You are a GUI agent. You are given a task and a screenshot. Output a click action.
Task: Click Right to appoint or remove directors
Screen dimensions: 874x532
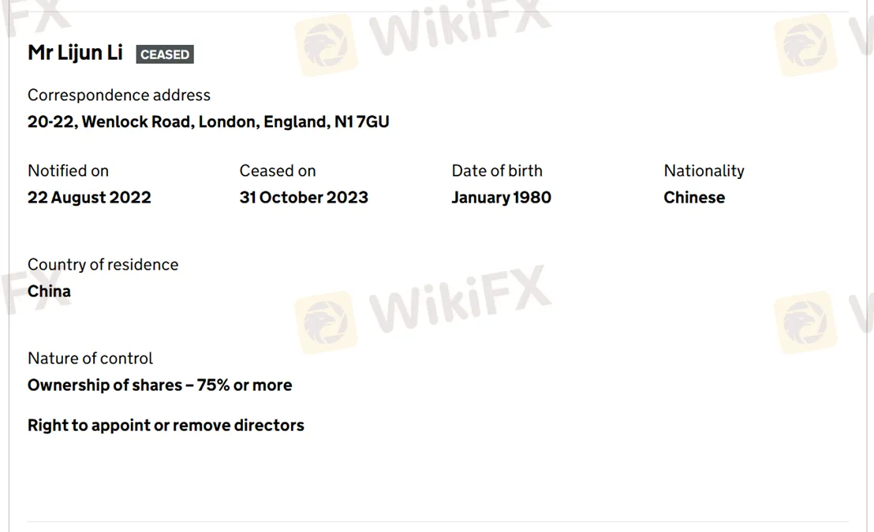(166, 426)
